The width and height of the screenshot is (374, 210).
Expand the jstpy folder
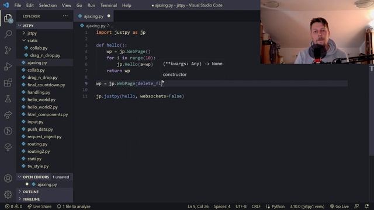(44, 33)
